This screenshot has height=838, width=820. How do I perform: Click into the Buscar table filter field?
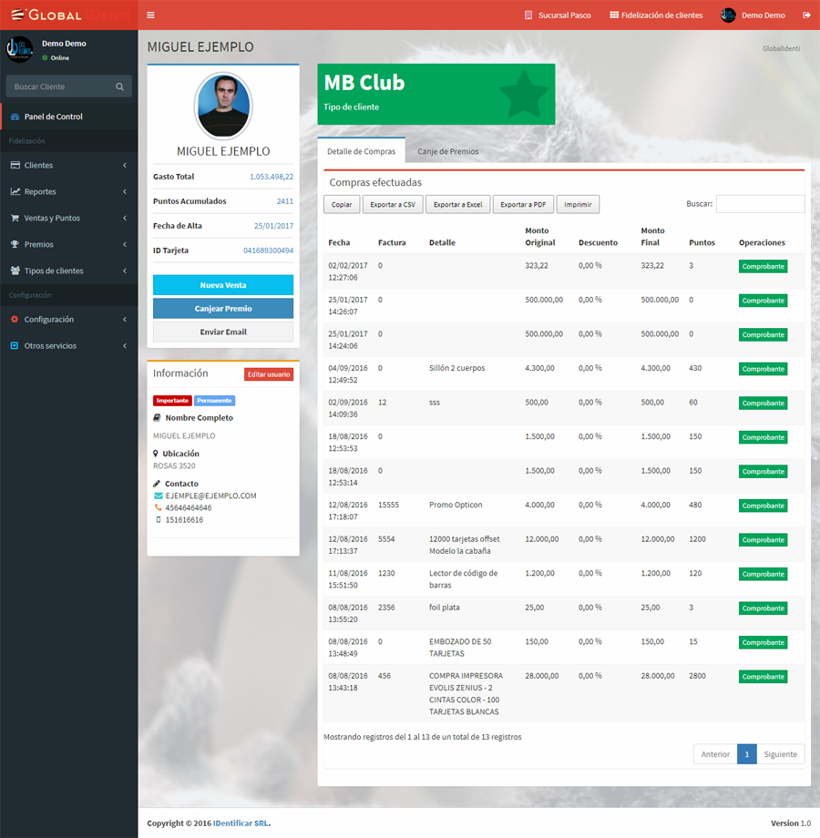click(760, 204)
